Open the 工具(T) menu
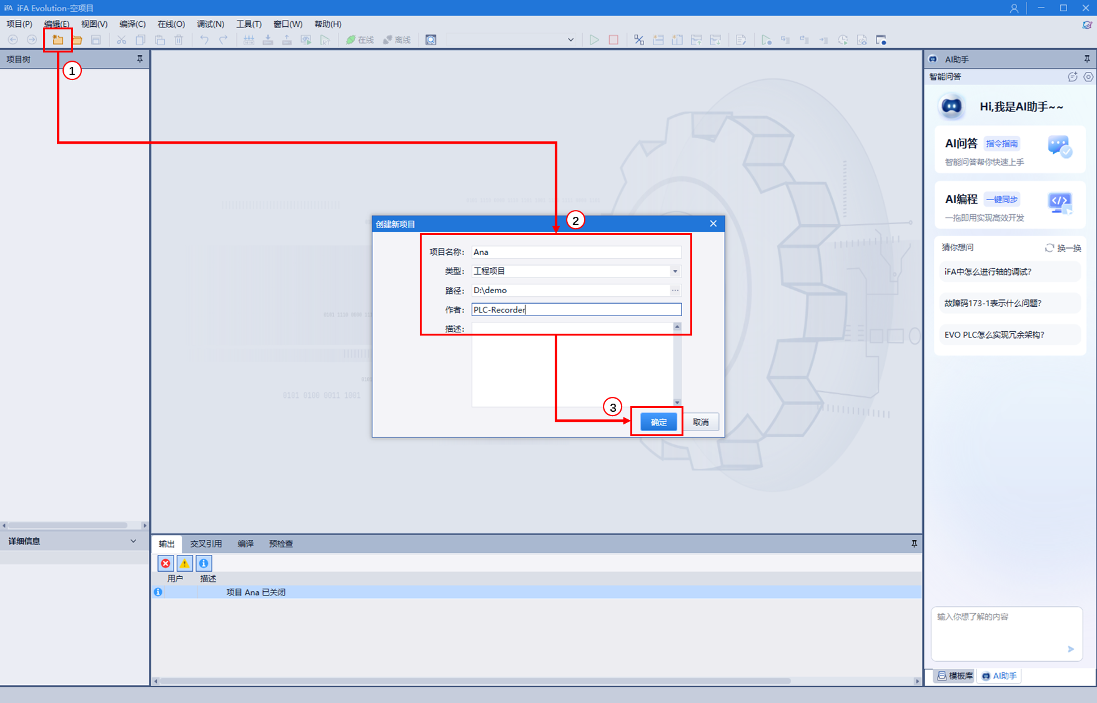The width and height of the screenshot is (1097, 703). [249, 24]
